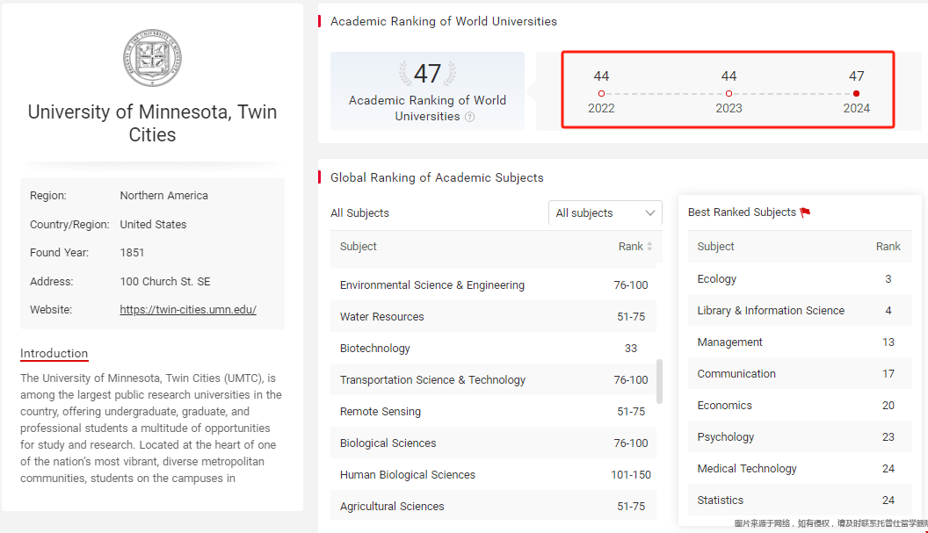
Task: Click the rank value 33 for Biotechnology
Action: [631, 349]
